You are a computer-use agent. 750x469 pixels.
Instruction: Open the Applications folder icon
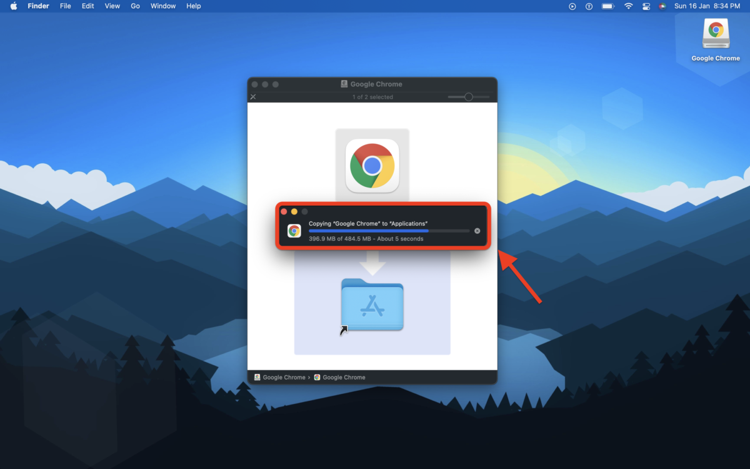372,306
